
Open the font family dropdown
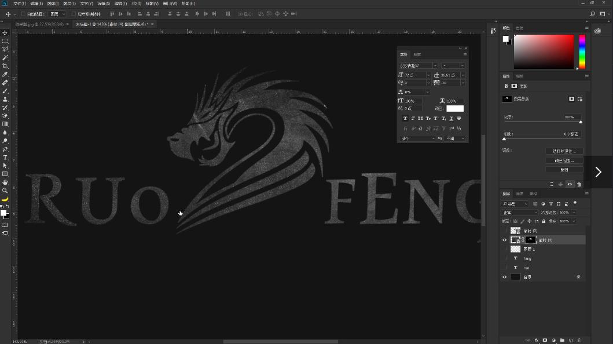point(435,65)
